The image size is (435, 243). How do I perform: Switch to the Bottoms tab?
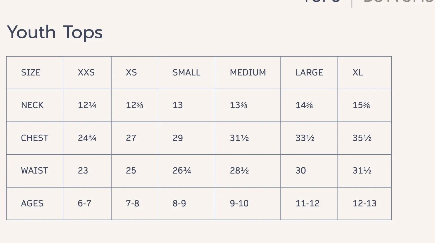pos(399,1)
